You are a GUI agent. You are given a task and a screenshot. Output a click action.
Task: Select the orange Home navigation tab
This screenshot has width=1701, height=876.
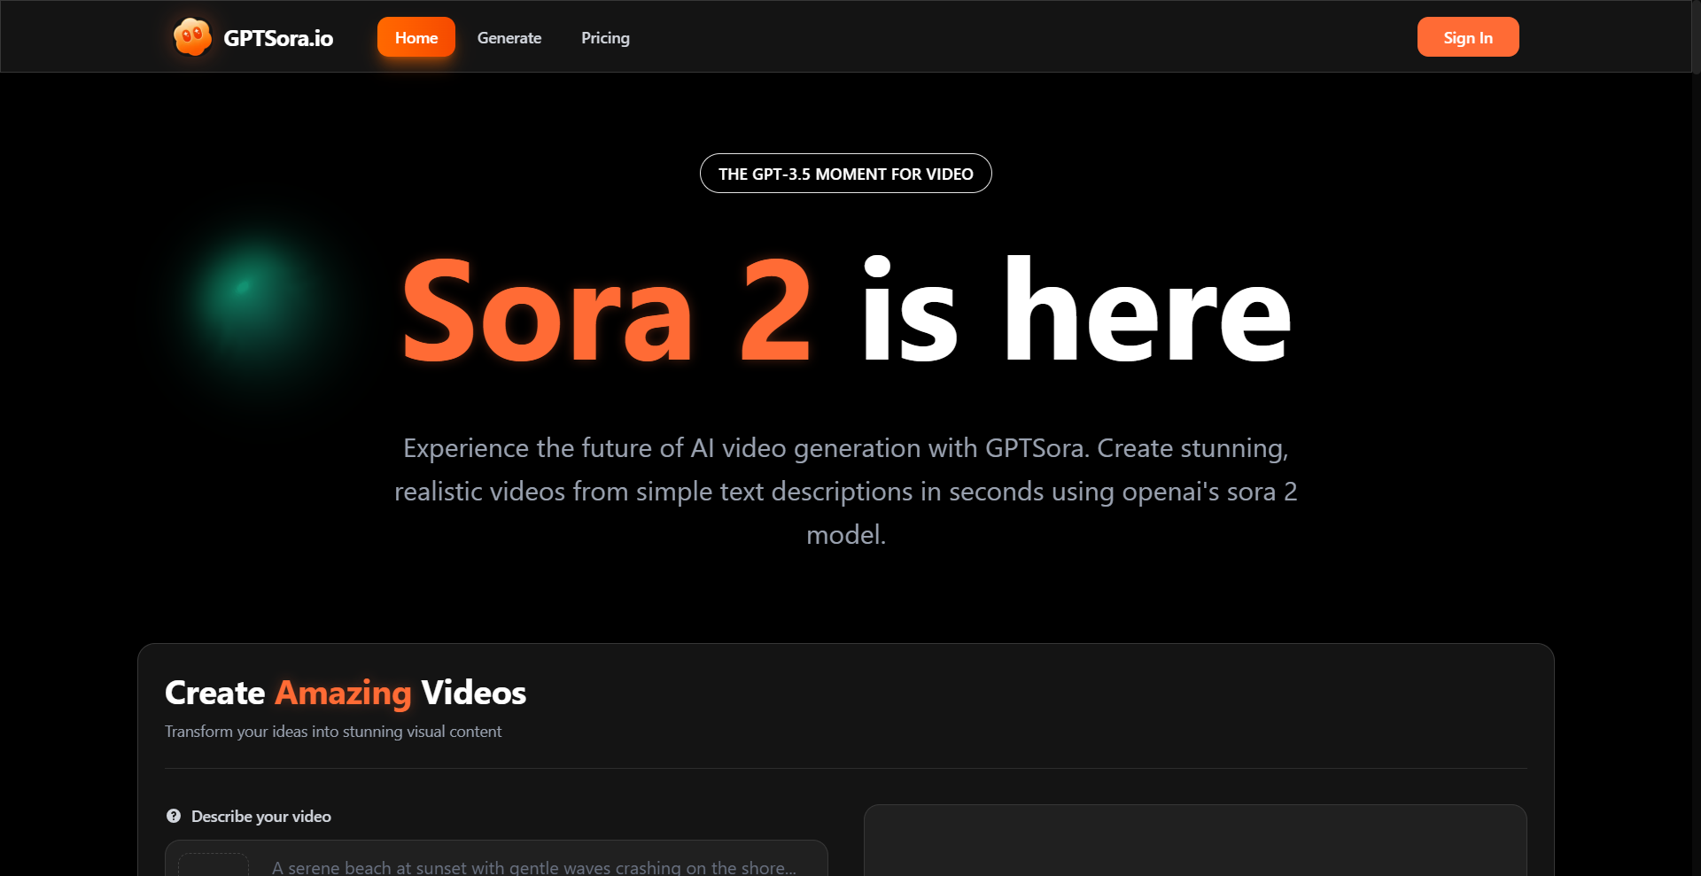pyautogui.click(x=416, y=37)
